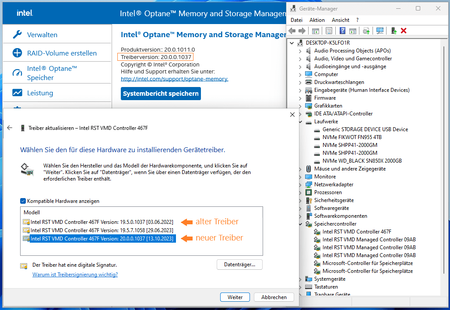Expand Audio Processing Objects (APOs) node

pos(300,51)
